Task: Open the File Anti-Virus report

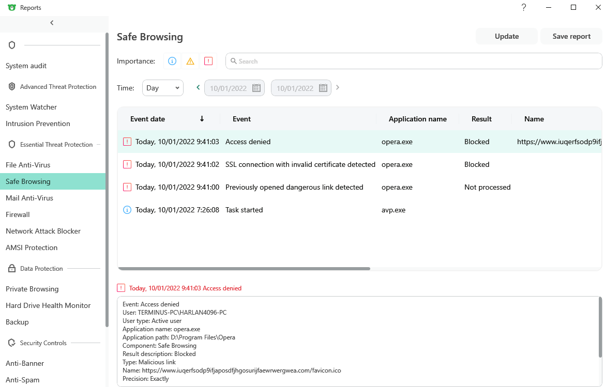Action: tap(28, 165)
